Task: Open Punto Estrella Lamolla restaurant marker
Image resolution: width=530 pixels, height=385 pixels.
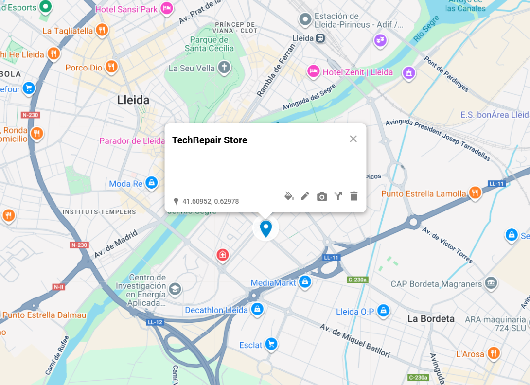Action: click(475, 193)
